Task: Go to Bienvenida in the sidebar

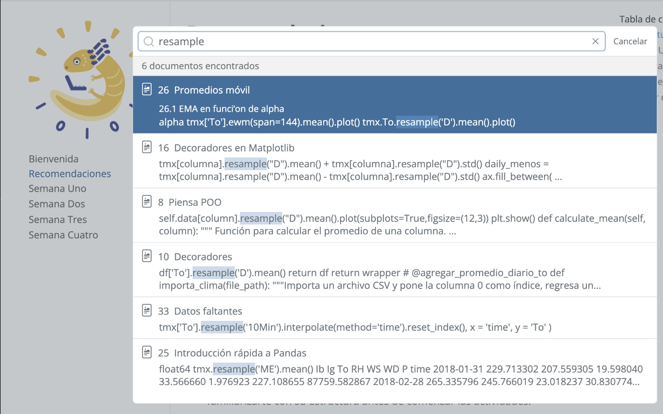Action: pyautogui.click(x=53, y=159)
